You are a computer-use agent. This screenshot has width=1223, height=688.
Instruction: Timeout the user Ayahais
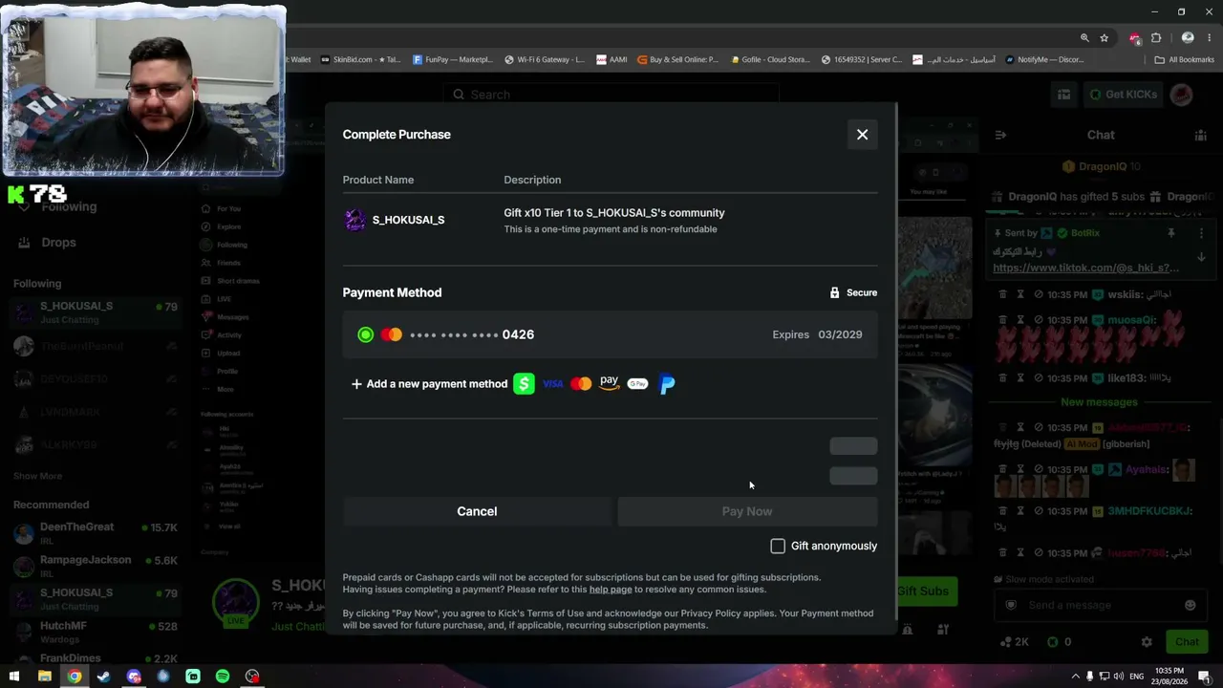pos(1020,469)
